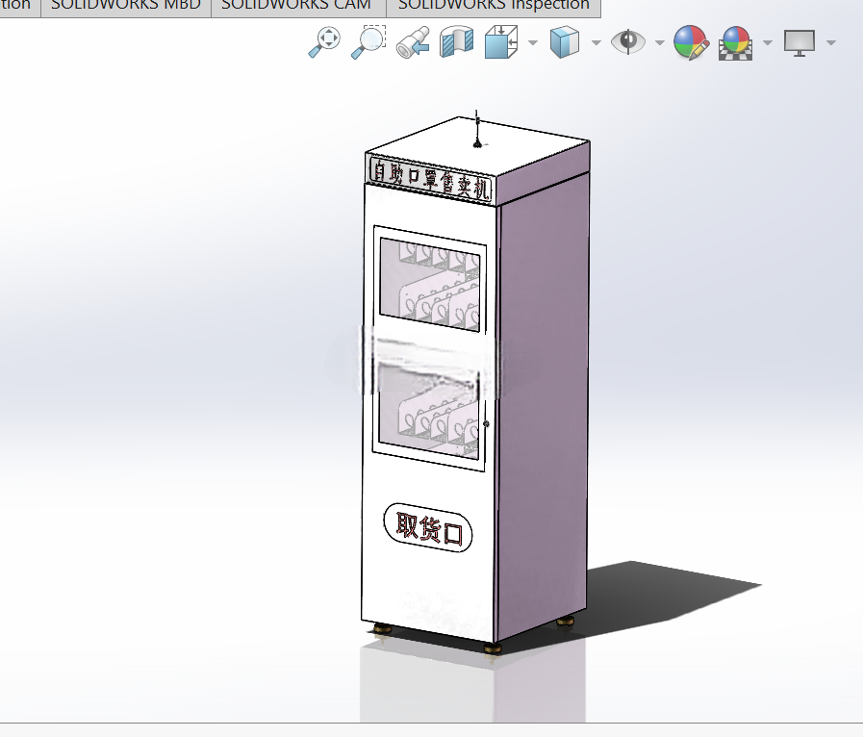Click the 取货口 pickup slot on model

click(428, 527)
